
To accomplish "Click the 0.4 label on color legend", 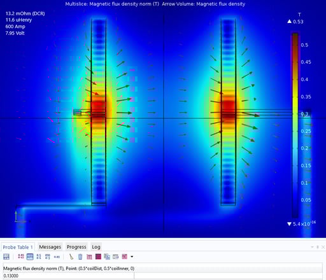I will pos(304,80).
